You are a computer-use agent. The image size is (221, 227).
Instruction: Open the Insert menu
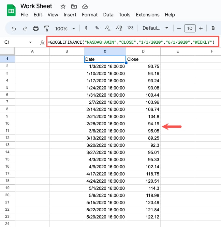70,15
